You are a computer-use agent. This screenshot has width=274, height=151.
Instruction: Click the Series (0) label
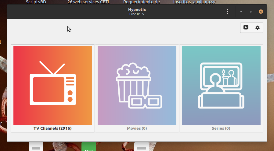(221, 128)
